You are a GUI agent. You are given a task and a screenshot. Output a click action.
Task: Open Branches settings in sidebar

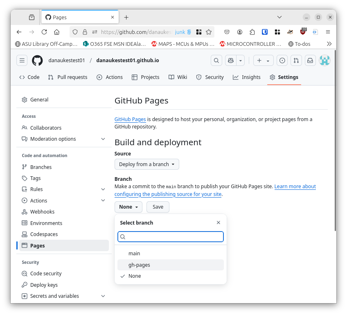tap(64, 167)
